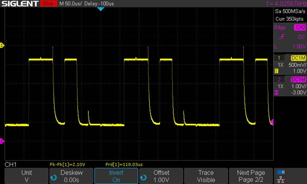307x184 pixels.
Task: Click the magenta trigger level arrow on the right
Action: coord(272,122)
